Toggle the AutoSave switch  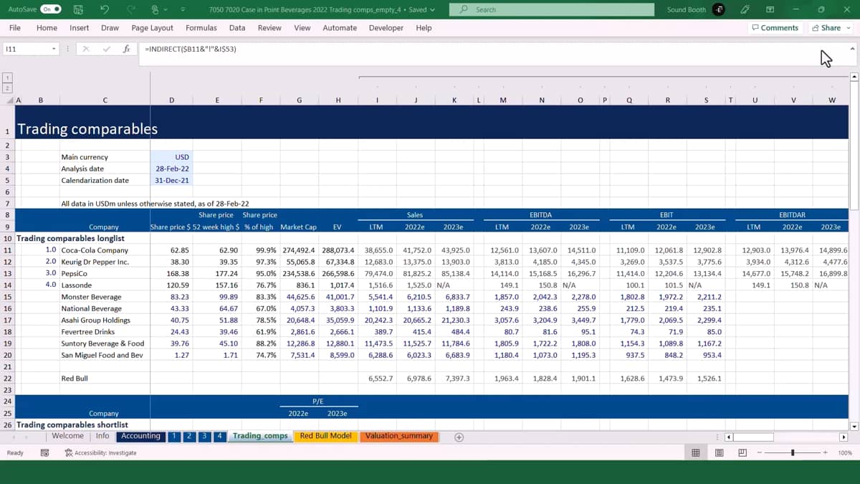[x=50, y=9]
